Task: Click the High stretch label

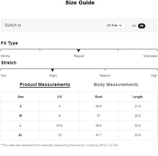Action: (154, 76)
